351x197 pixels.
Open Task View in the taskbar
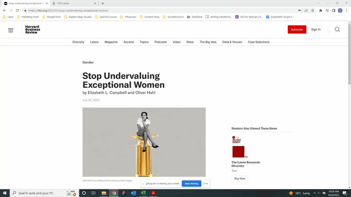(94, 193)
